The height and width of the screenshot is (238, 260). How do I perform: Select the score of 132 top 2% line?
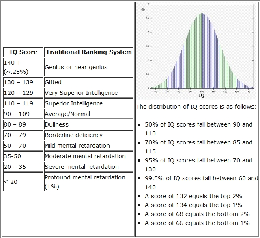pyautogui.click(x=193, y=196)
